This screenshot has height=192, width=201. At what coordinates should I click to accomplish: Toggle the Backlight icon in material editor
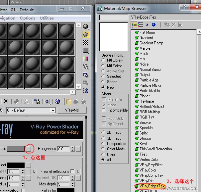click(x=86, y=34)
